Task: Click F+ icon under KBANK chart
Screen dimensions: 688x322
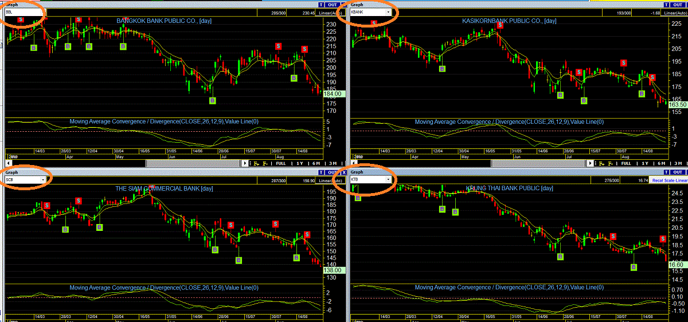Action: coord(601,163)
